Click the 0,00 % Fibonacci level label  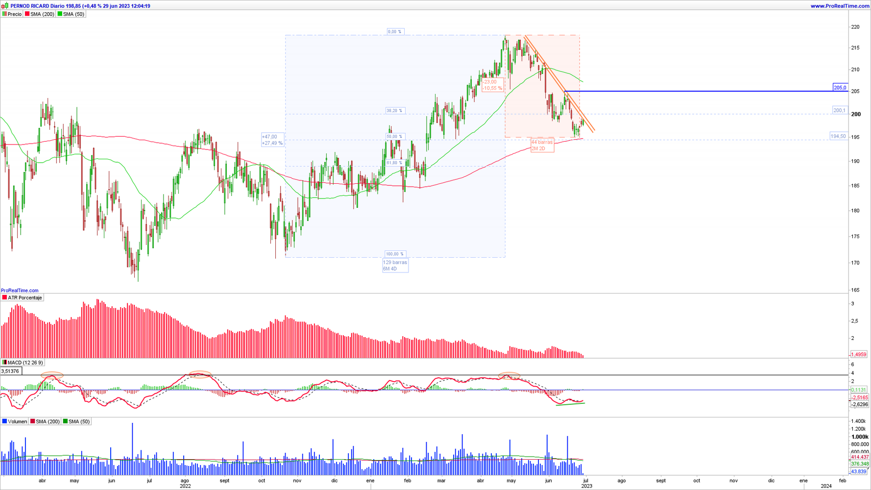[x=395, y=32]
